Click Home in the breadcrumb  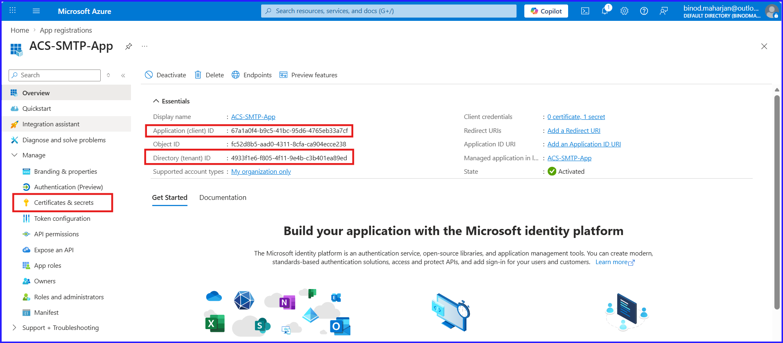[x=20, y=30]
